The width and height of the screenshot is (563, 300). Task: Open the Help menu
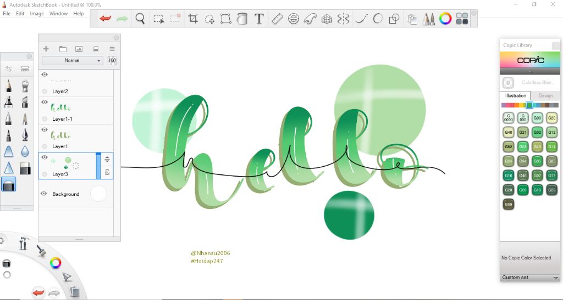[79, 14]
